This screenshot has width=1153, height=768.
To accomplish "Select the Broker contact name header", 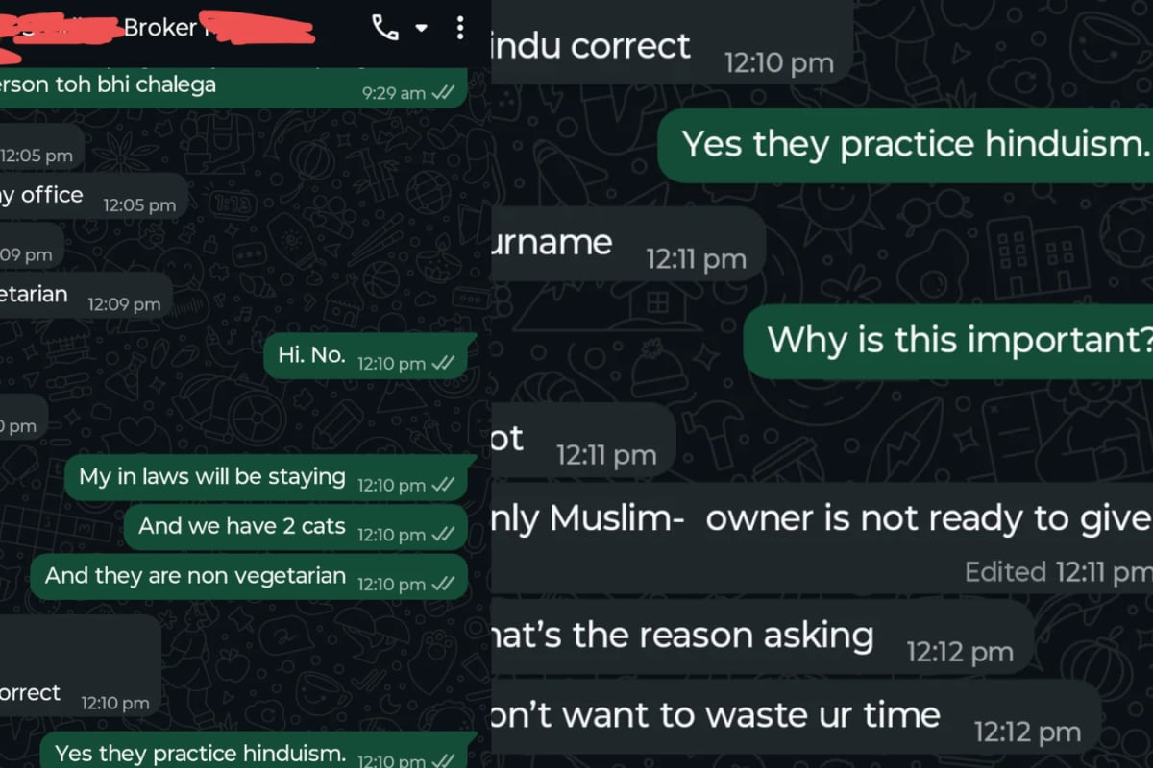I will point(159,28).
